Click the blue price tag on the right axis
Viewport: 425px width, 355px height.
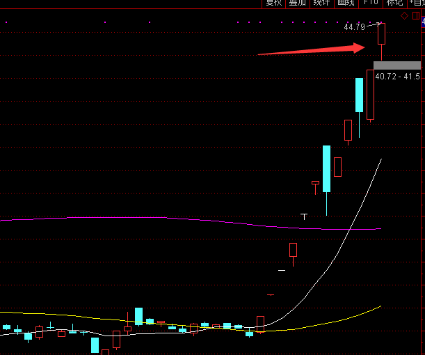click(423, 22)
